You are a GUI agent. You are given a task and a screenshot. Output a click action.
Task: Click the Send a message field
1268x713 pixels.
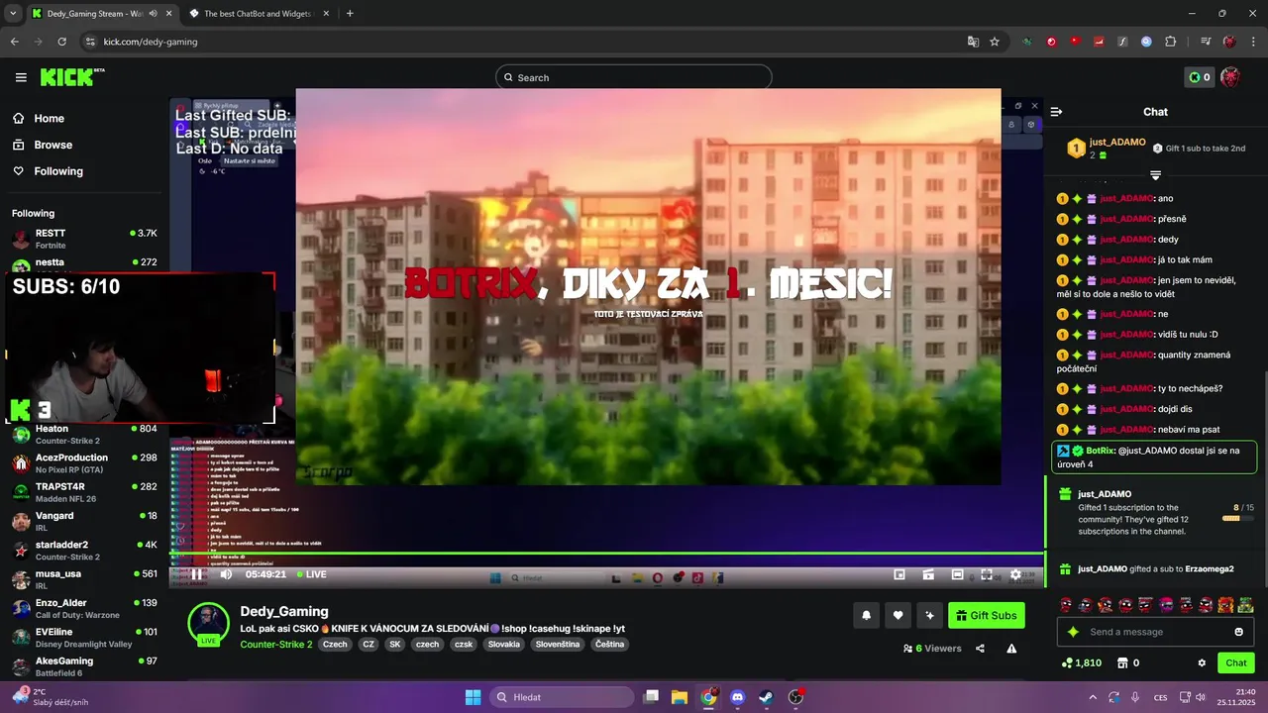1155,632
